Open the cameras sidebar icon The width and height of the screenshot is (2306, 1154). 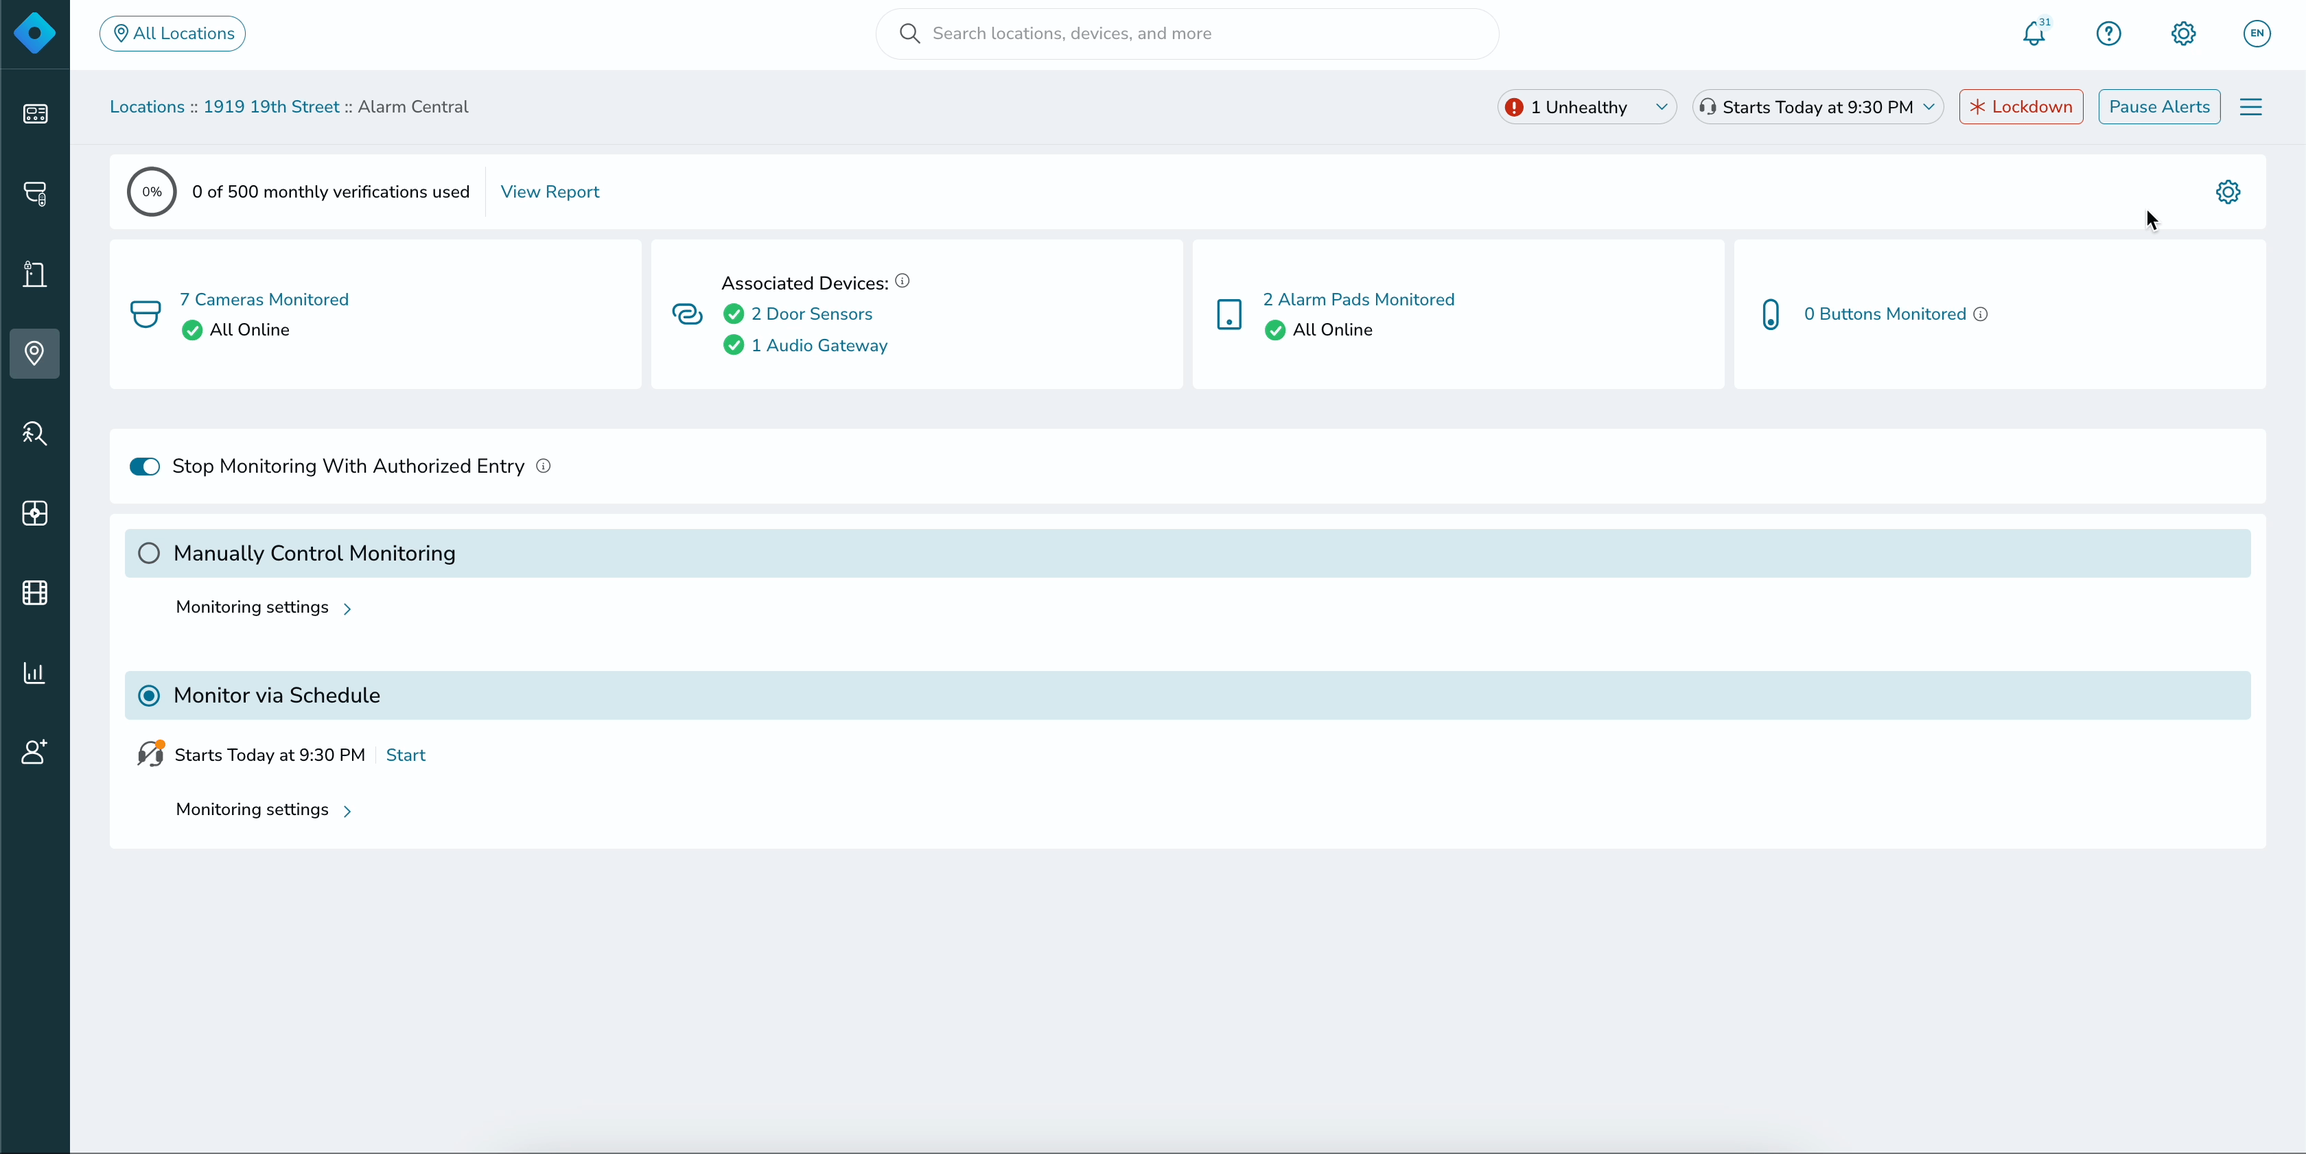point(35,193)
